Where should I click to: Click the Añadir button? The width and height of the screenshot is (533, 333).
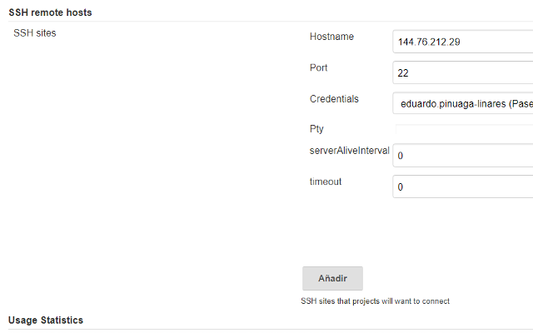tap(332, 278)
